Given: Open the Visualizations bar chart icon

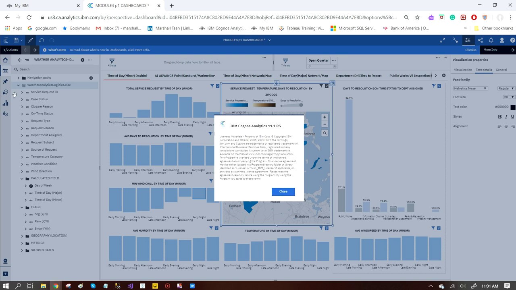Looking at the screenshot, I should [x=5, y=103].
